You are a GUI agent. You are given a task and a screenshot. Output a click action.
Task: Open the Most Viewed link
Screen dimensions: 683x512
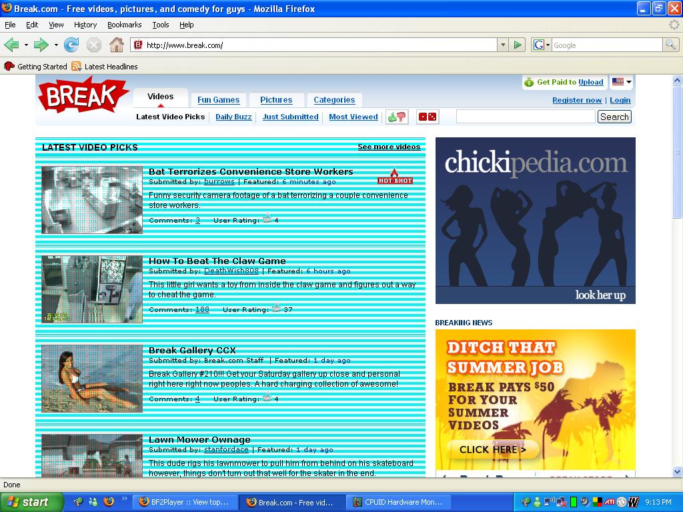click(x=354, y=117)
